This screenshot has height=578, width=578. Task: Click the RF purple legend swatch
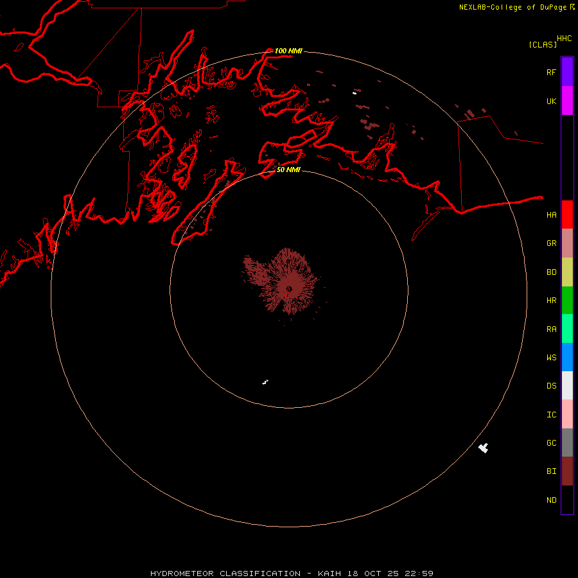pos(567,72)
